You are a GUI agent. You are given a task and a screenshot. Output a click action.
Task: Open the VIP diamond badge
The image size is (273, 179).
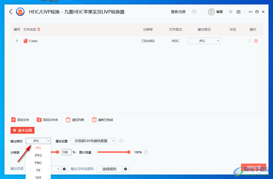point(194,12)
